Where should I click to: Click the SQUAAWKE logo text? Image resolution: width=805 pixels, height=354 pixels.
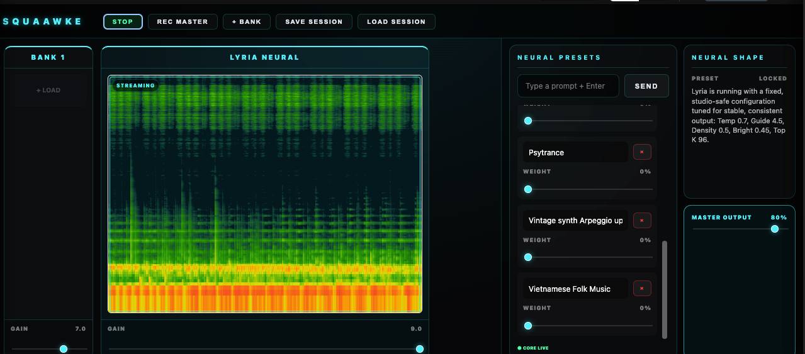click(x=42, y=21)
